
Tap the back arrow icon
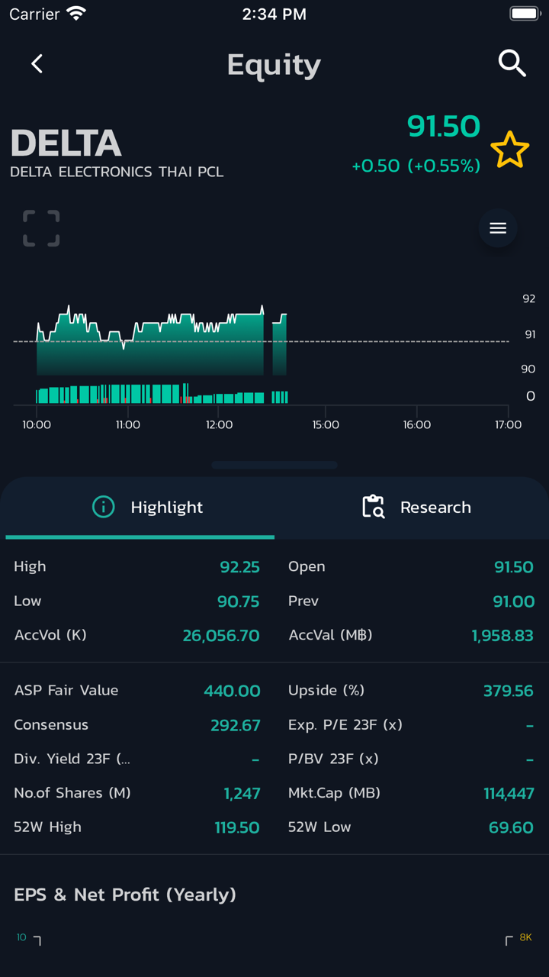37,64
